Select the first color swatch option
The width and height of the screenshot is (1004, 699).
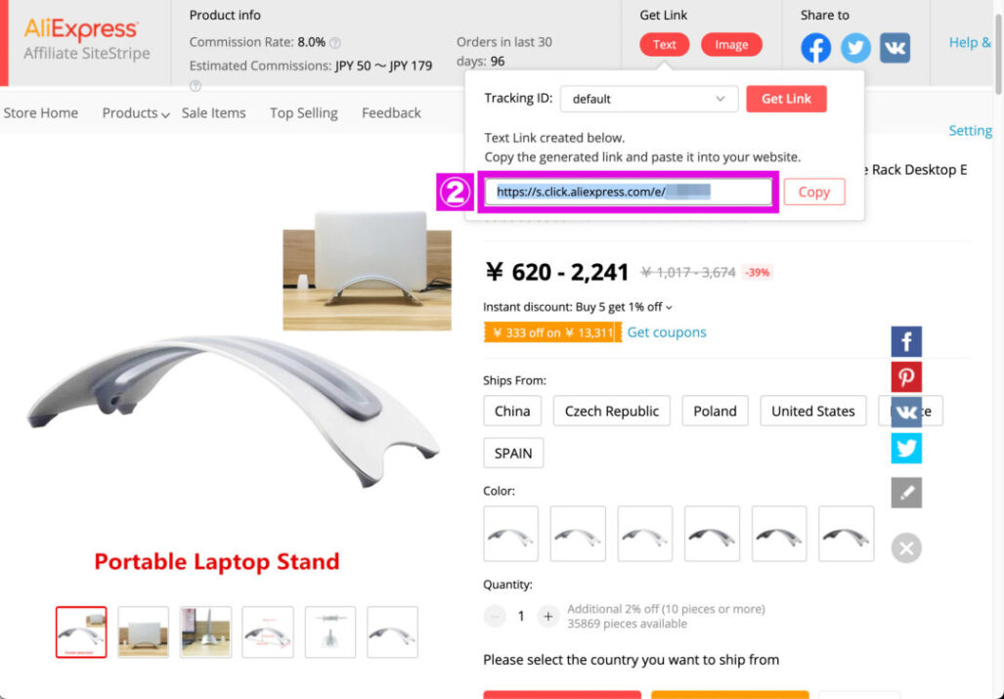tap(511, 534)
